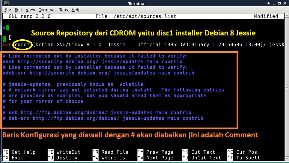Click '^U UnCut Text' shortcut label

tap(202, 158)
